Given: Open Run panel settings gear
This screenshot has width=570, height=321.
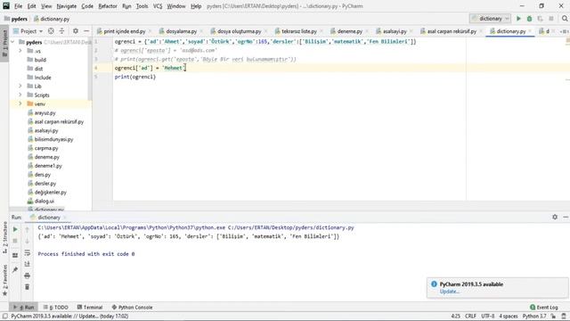Looking at the screenshot, I should coord(555,217).
